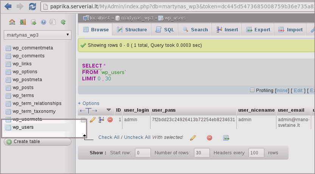
Task: Click the green reload navigation icon
Action: pyautogui.click(x=63, y=22)
